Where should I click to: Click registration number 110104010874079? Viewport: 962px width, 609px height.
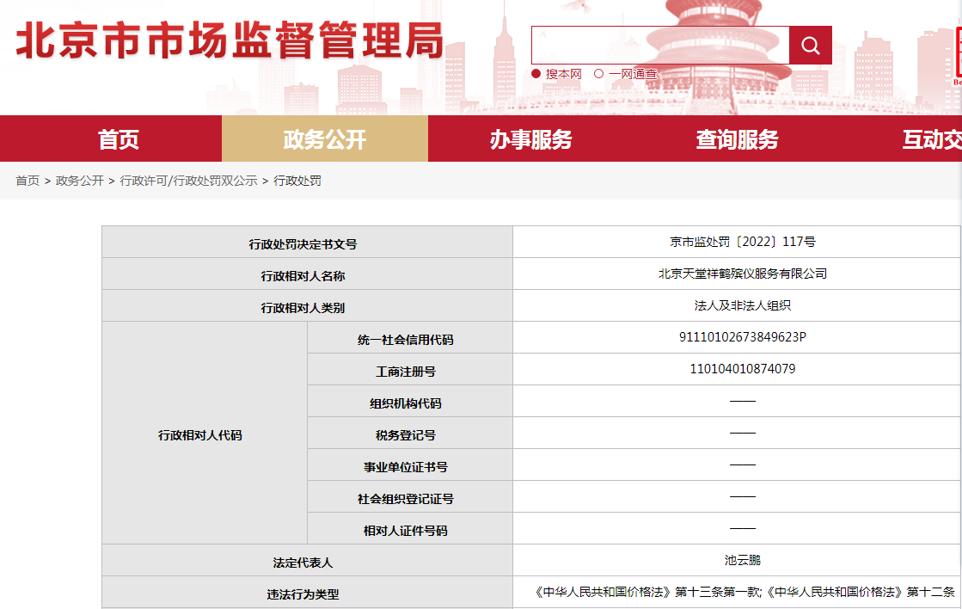pos(742,369)
